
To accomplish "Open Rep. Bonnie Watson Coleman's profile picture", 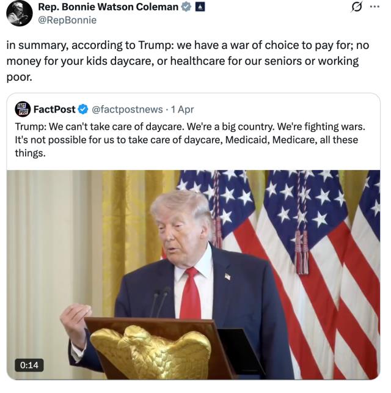I will (x=20, y=13).
